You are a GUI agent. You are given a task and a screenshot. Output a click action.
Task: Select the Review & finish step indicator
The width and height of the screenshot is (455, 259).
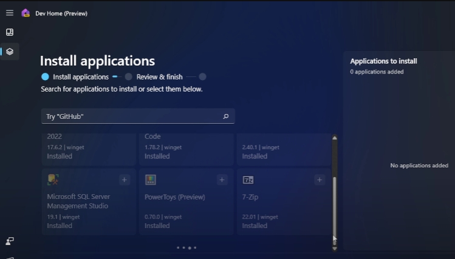129,77
